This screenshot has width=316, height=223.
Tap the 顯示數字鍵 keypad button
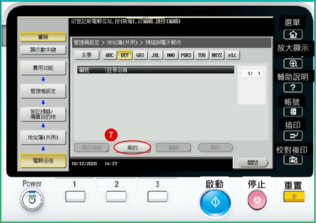click(43, 50)
